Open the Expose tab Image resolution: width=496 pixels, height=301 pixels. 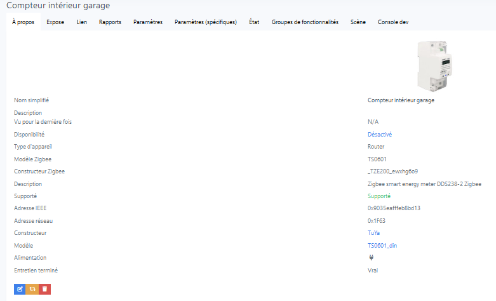[55, 22]
